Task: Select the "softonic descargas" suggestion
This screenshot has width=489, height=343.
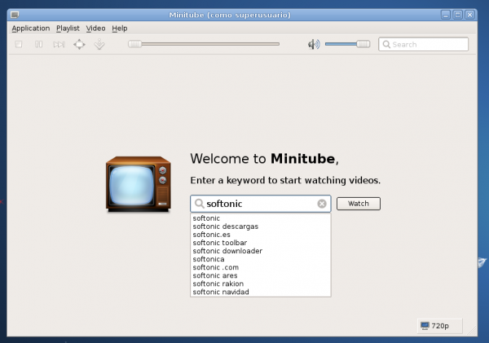Action: coord(226,226)
